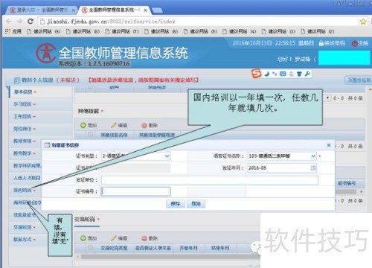Reload the page with the browser refresh icon
This screenshot has height=268, width=372.
(x=31, y=22)
